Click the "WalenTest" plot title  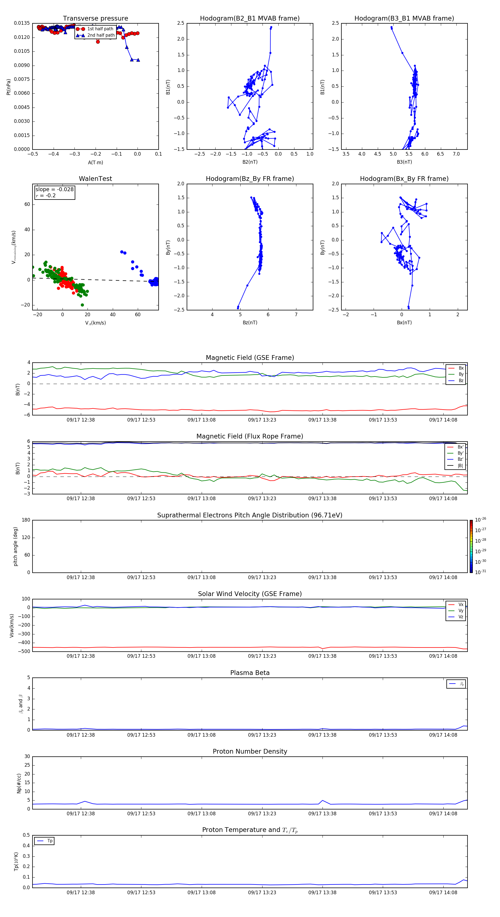pos(95,179)
